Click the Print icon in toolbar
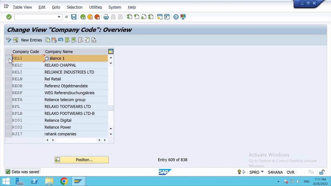 tap(106, 17)
